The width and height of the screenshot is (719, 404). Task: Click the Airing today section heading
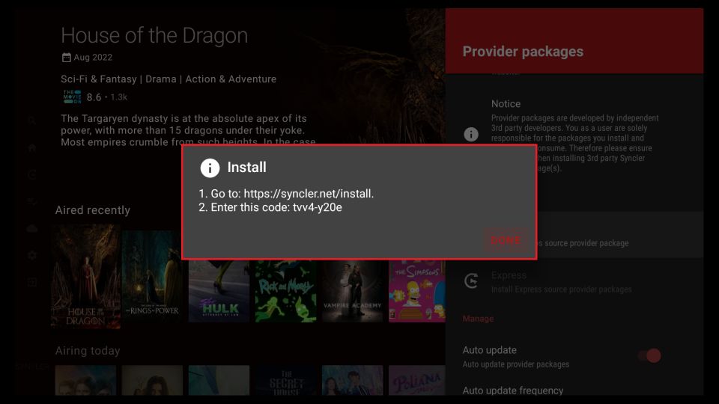tap(88, 351)
